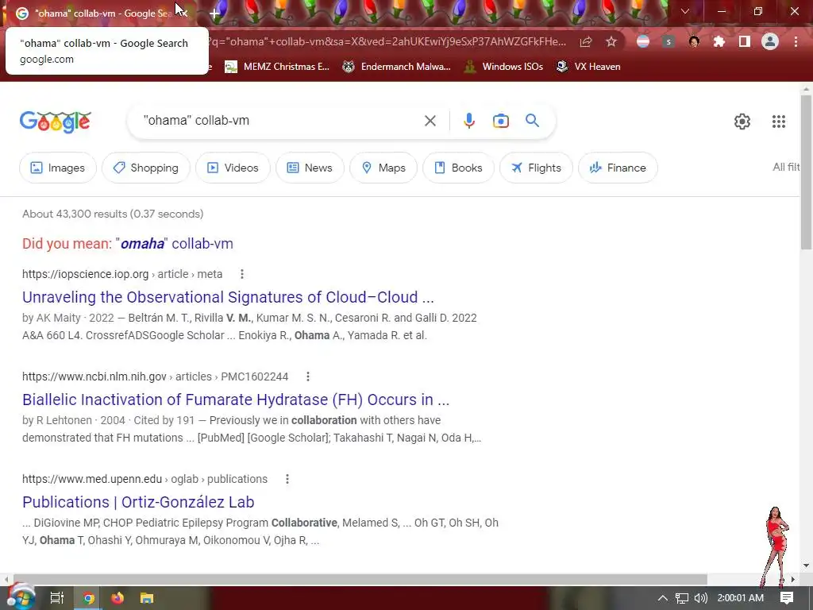Open the Google apps grid
Image resolution: width=813 pixels, height=610 pixels.
pyautogui.click(x=778, y=122)
